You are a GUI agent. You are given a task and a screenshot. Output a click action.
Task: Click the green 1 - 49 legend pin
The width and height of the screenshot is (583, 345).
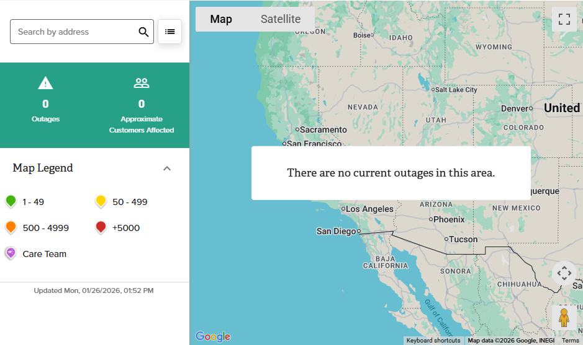tap(11, 201)
